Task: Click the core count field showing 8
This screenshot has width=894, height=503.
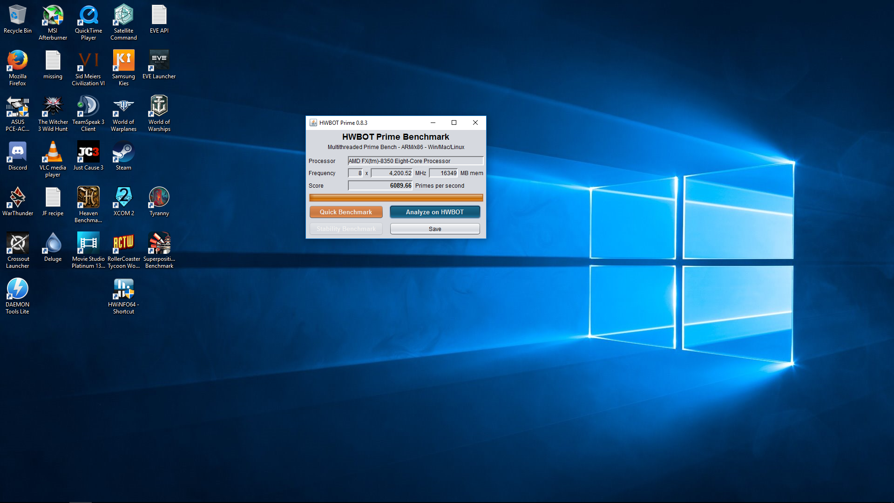Action: pyautogui.click(x=355, y=173)
